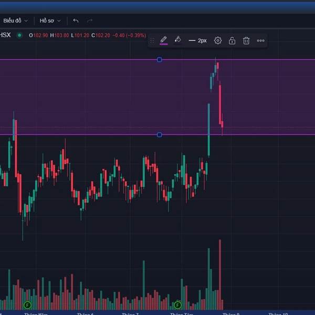Select the rectangle's top anchor handle
This screenshot has width=315, height=315.
point(159,60)
